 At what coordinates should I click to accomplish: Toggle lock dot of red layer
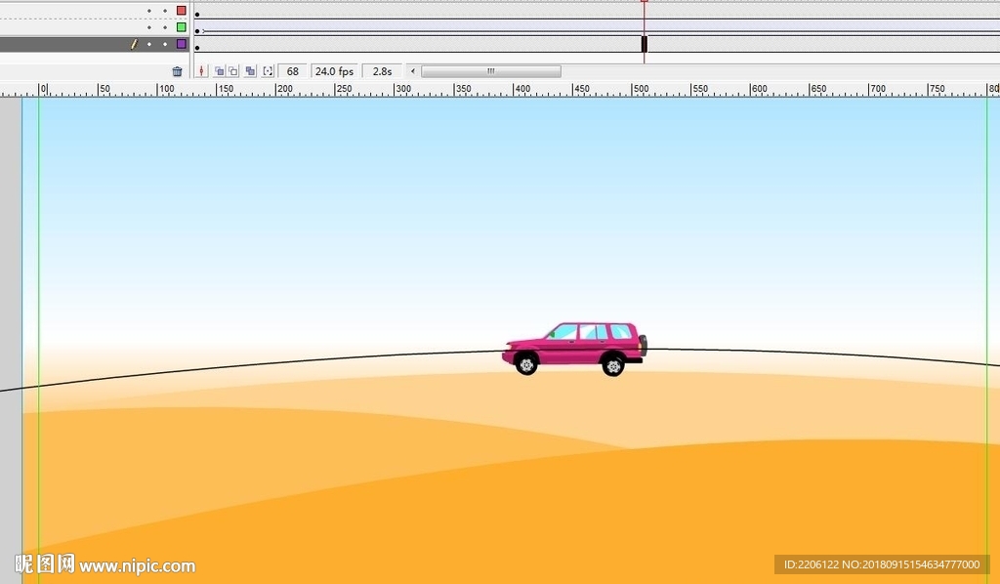point(165,11)
